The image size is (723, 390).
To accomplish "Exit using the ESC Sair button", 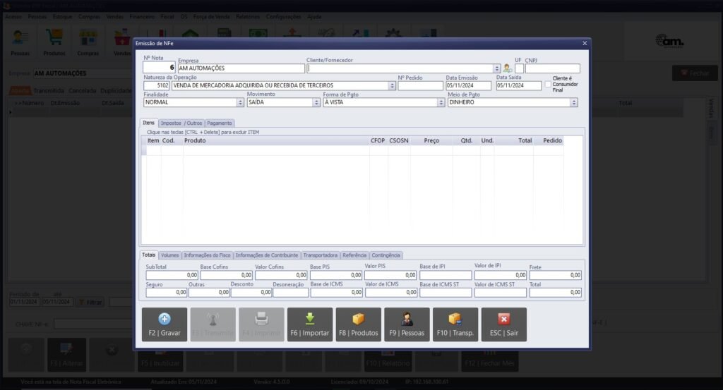I will 503,324.
